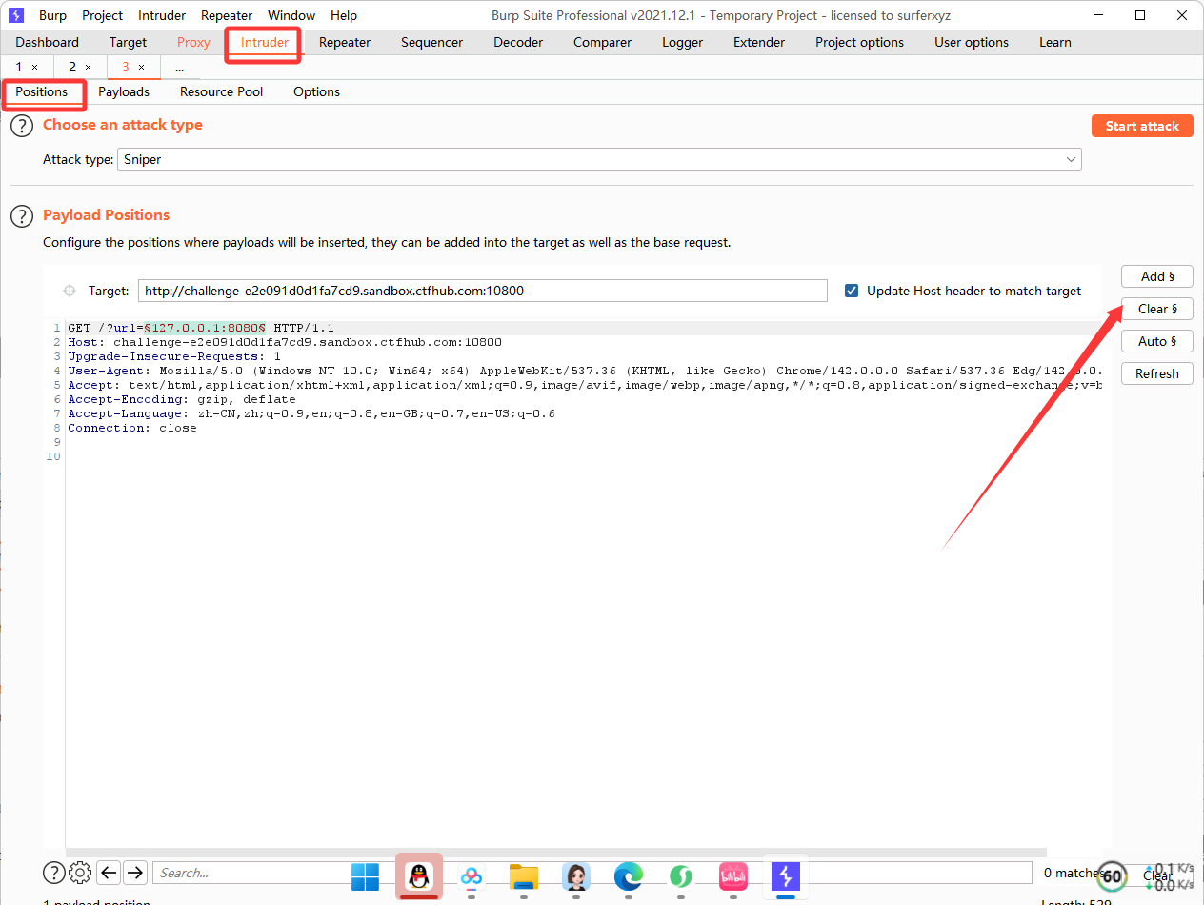Screen dimensions: 1204x905
Task: Open the Intruder menu in menu bar
Action: coord(162,15)
